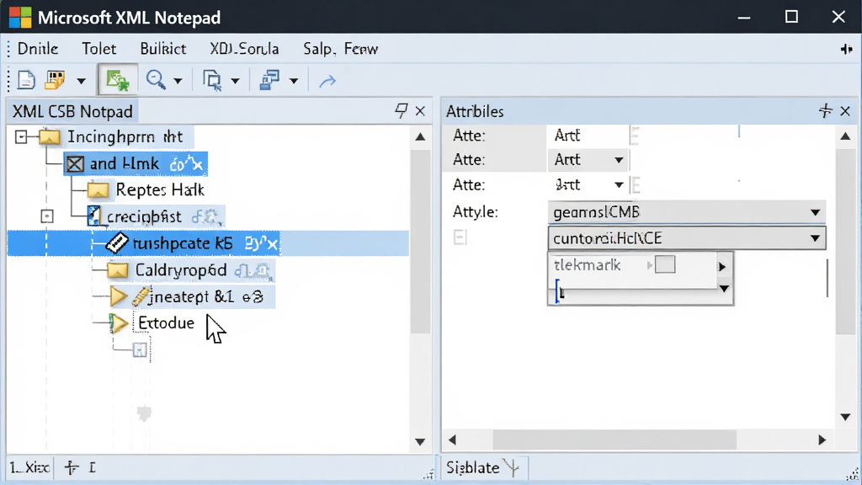Toggle the small checkbox left of cuntomi combo
Image resolution: width=862 pixels, height=485 pixels.
pyautogui.click(x=460, y=237)
